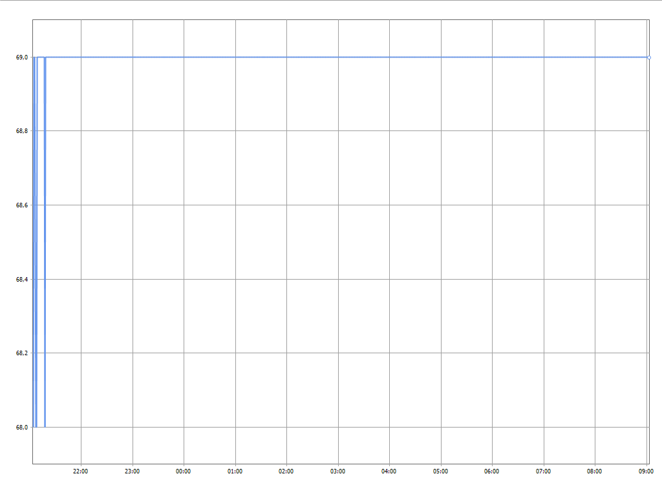
Task: Click the rightmost vertical dip in blue line
Action: [x=45, y=258]
